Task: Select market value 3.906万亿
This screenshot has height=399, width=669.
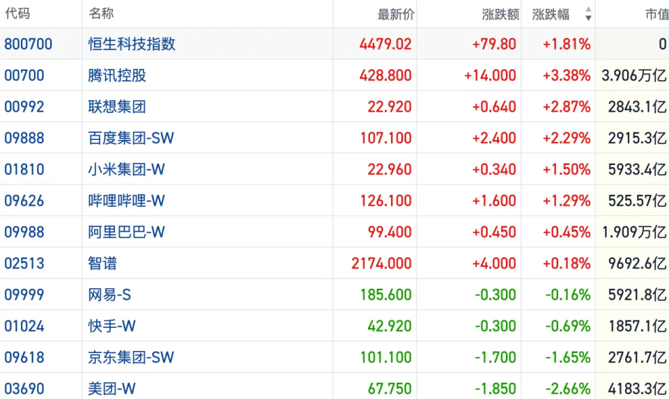Action: point(634,75)
